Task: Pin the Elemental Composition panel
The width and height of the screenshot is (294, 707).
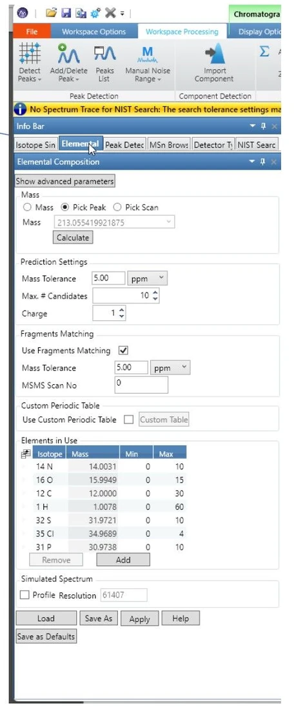Action: tap(263, 162)
